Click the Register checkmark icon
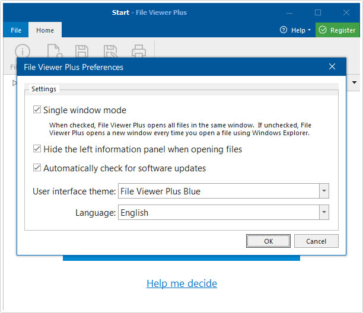This screenshot has width=363, height=313. pyautogui.click(x=323, y=30)
